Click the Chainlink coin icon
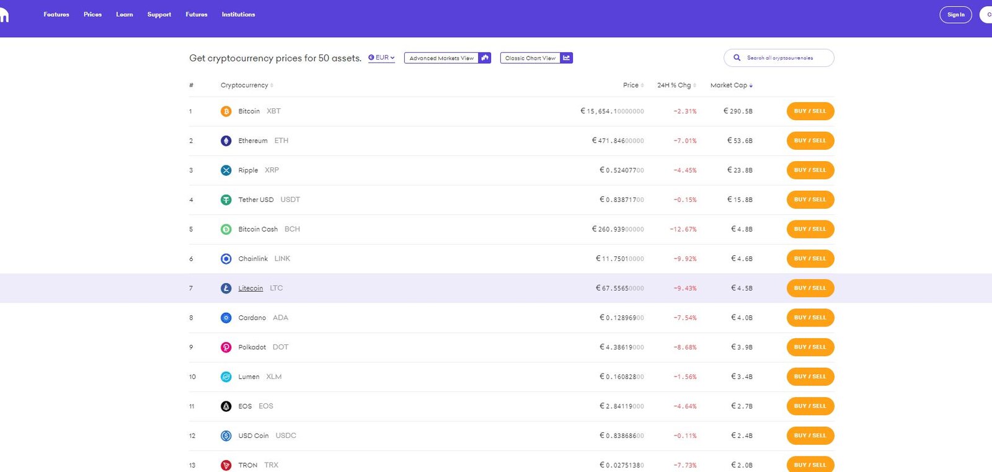 click(226, 259)
